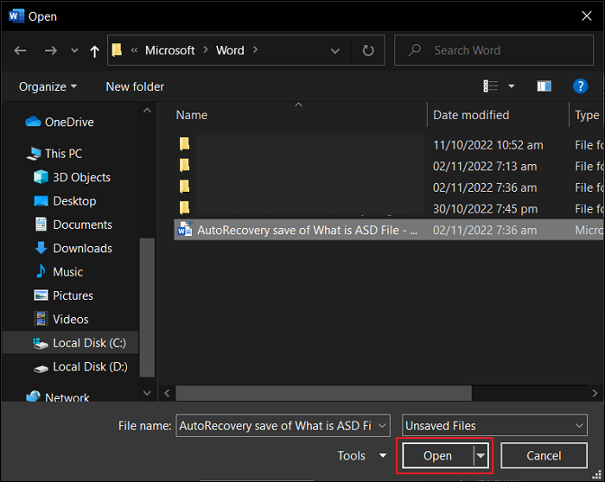Click the Downloads arrow icon
605x482 pixels.
(x=41, y=248)
